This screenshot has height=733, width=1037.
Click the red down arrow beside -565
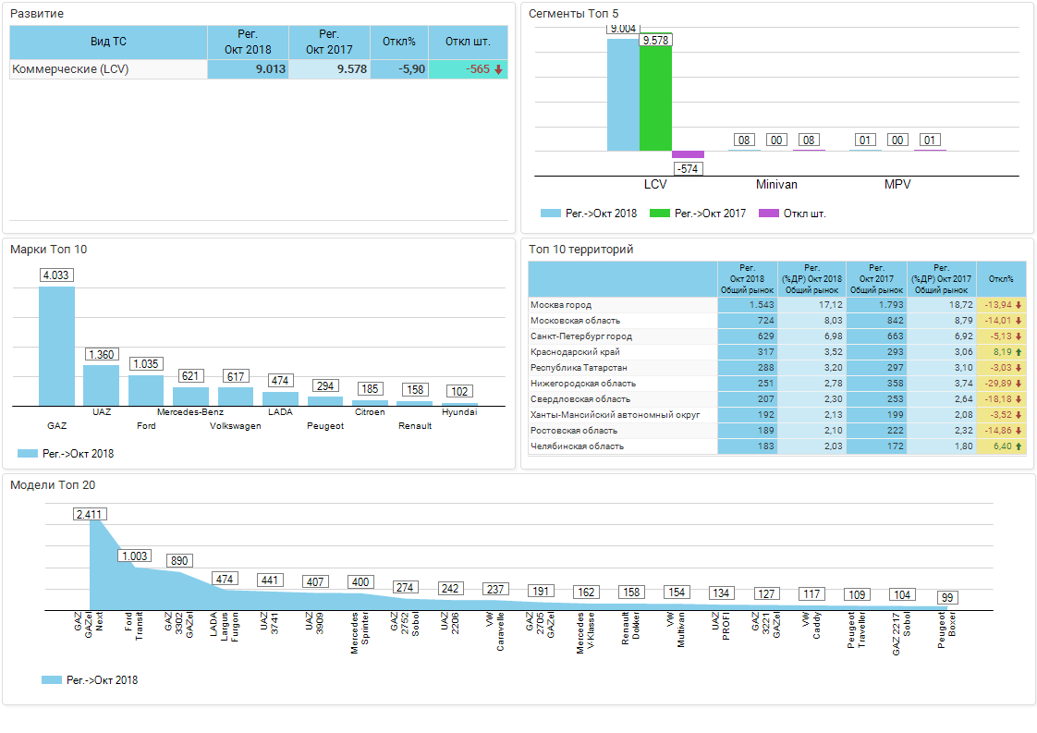[499, 69]
